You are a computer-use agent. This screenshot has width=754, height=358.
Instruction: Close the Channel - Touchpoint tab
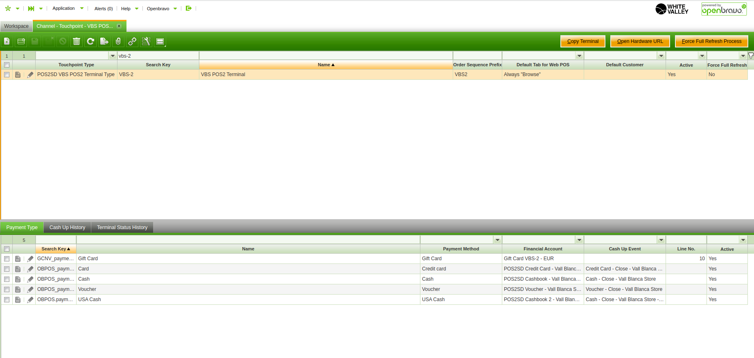119,26
